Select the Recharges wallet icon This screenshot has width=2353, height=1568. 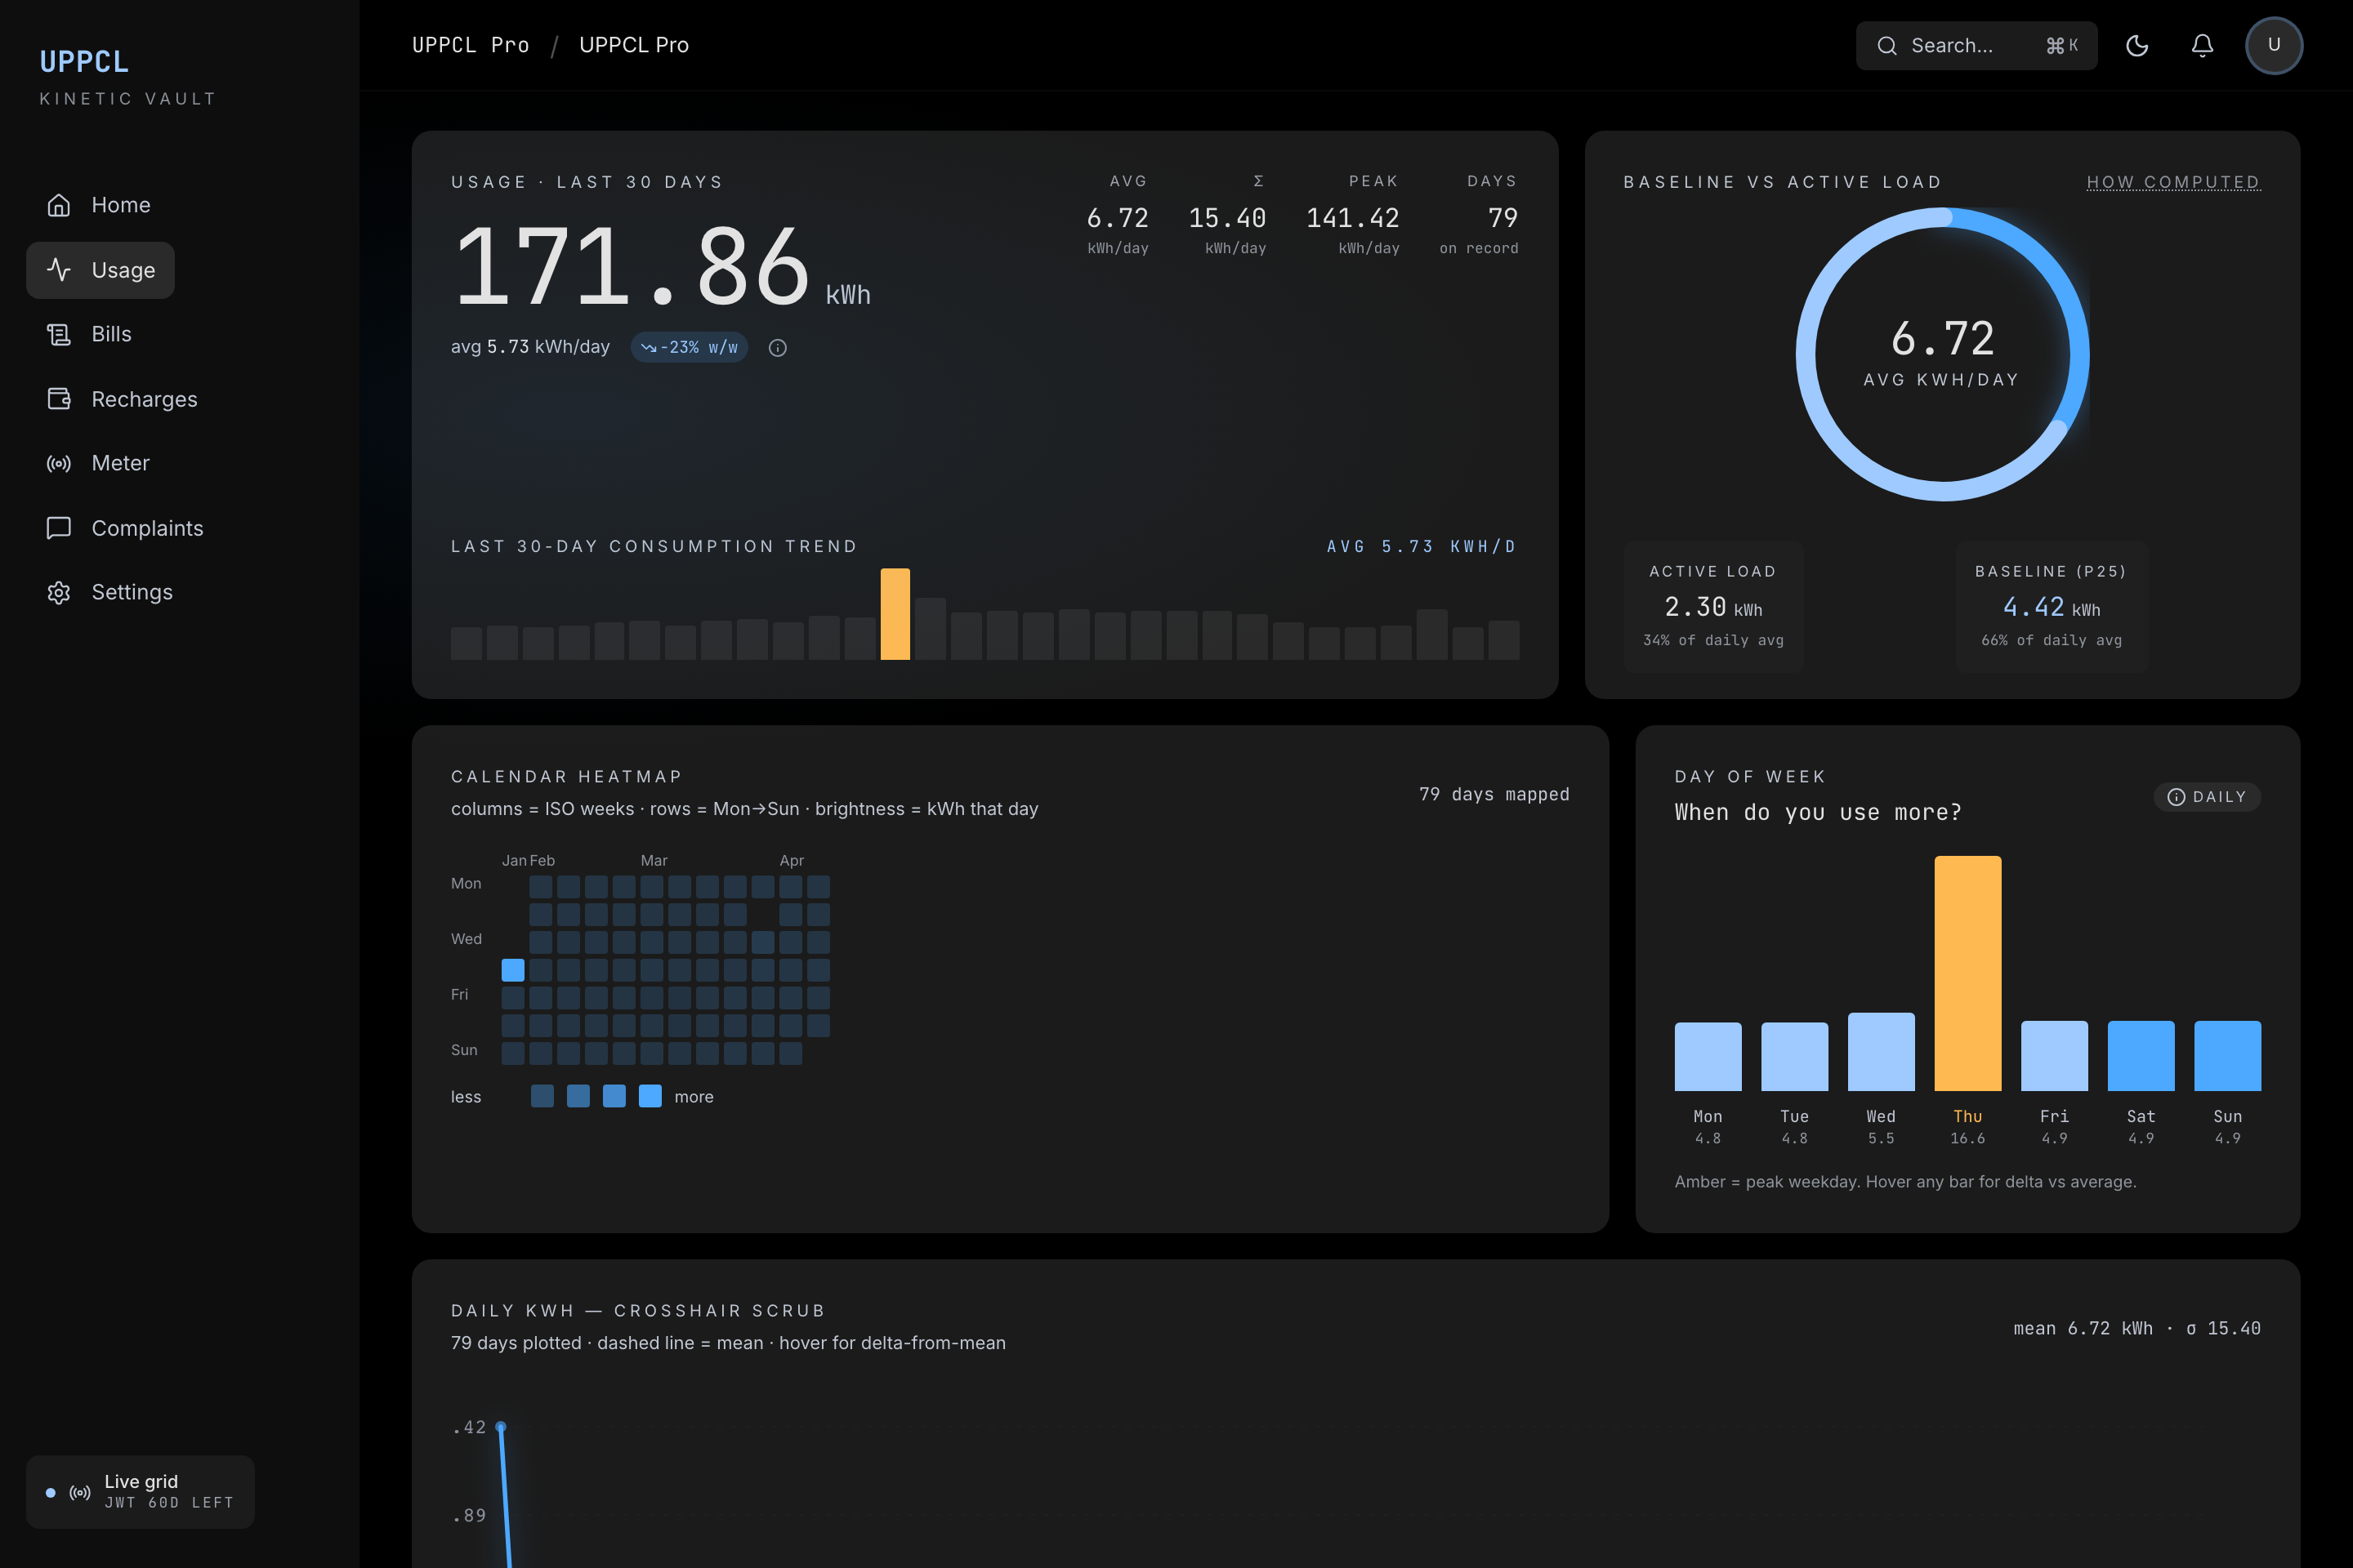59,399
